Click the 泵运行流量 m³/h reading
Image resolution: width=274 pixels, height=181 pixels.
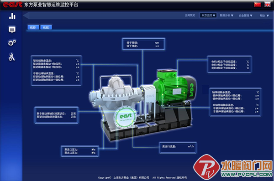click(x=178, y=146)
